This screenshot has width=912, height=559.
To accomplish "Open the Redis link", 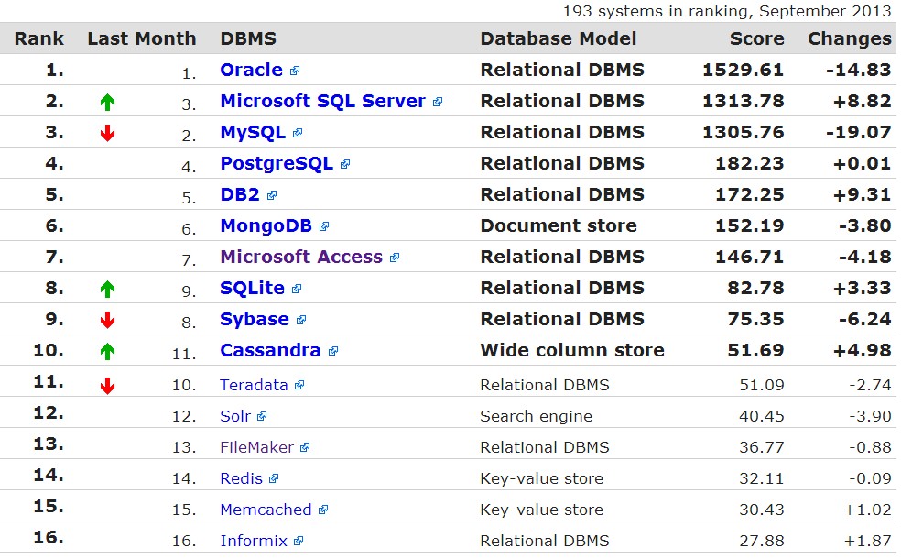I will [242, 478].
